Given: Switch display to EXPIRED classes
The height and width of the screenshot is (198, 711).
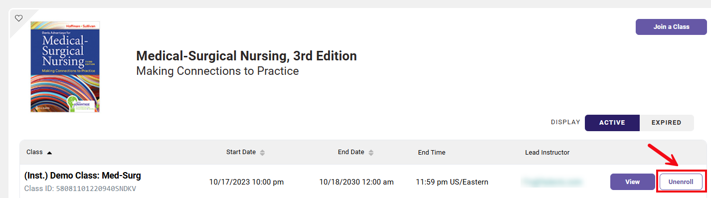Looking at the screenshot, I should point(666,123).
